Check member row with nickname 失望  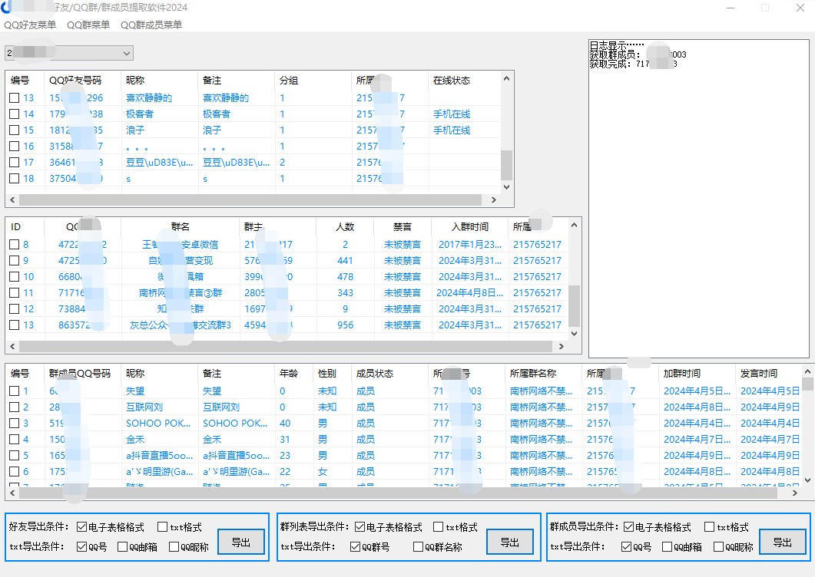(x=14, y=391)
